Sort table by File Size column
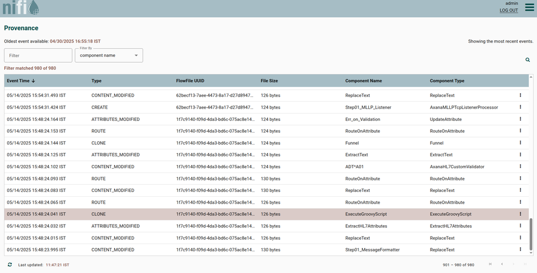Image resolution: width=537 pixels, height=273 pixels. click(x=269, y=81)
